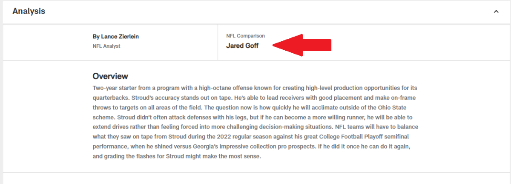Select the NFL Comparison label
511x184 pixels.
pyautogui.click(x=245, y=36)
